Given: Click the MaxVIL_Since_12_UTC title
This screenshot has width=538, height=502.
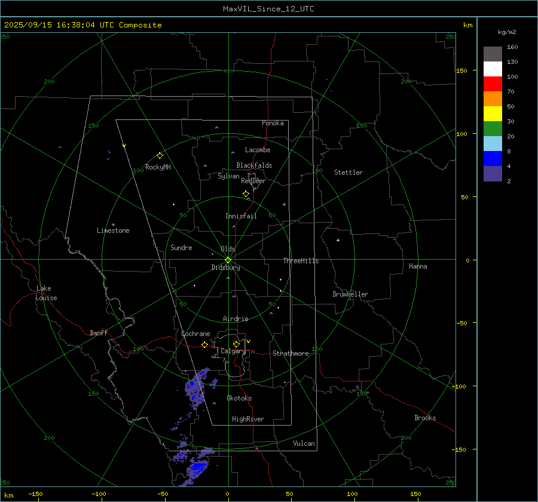Looking at the screenshot, I should (268, 9).
